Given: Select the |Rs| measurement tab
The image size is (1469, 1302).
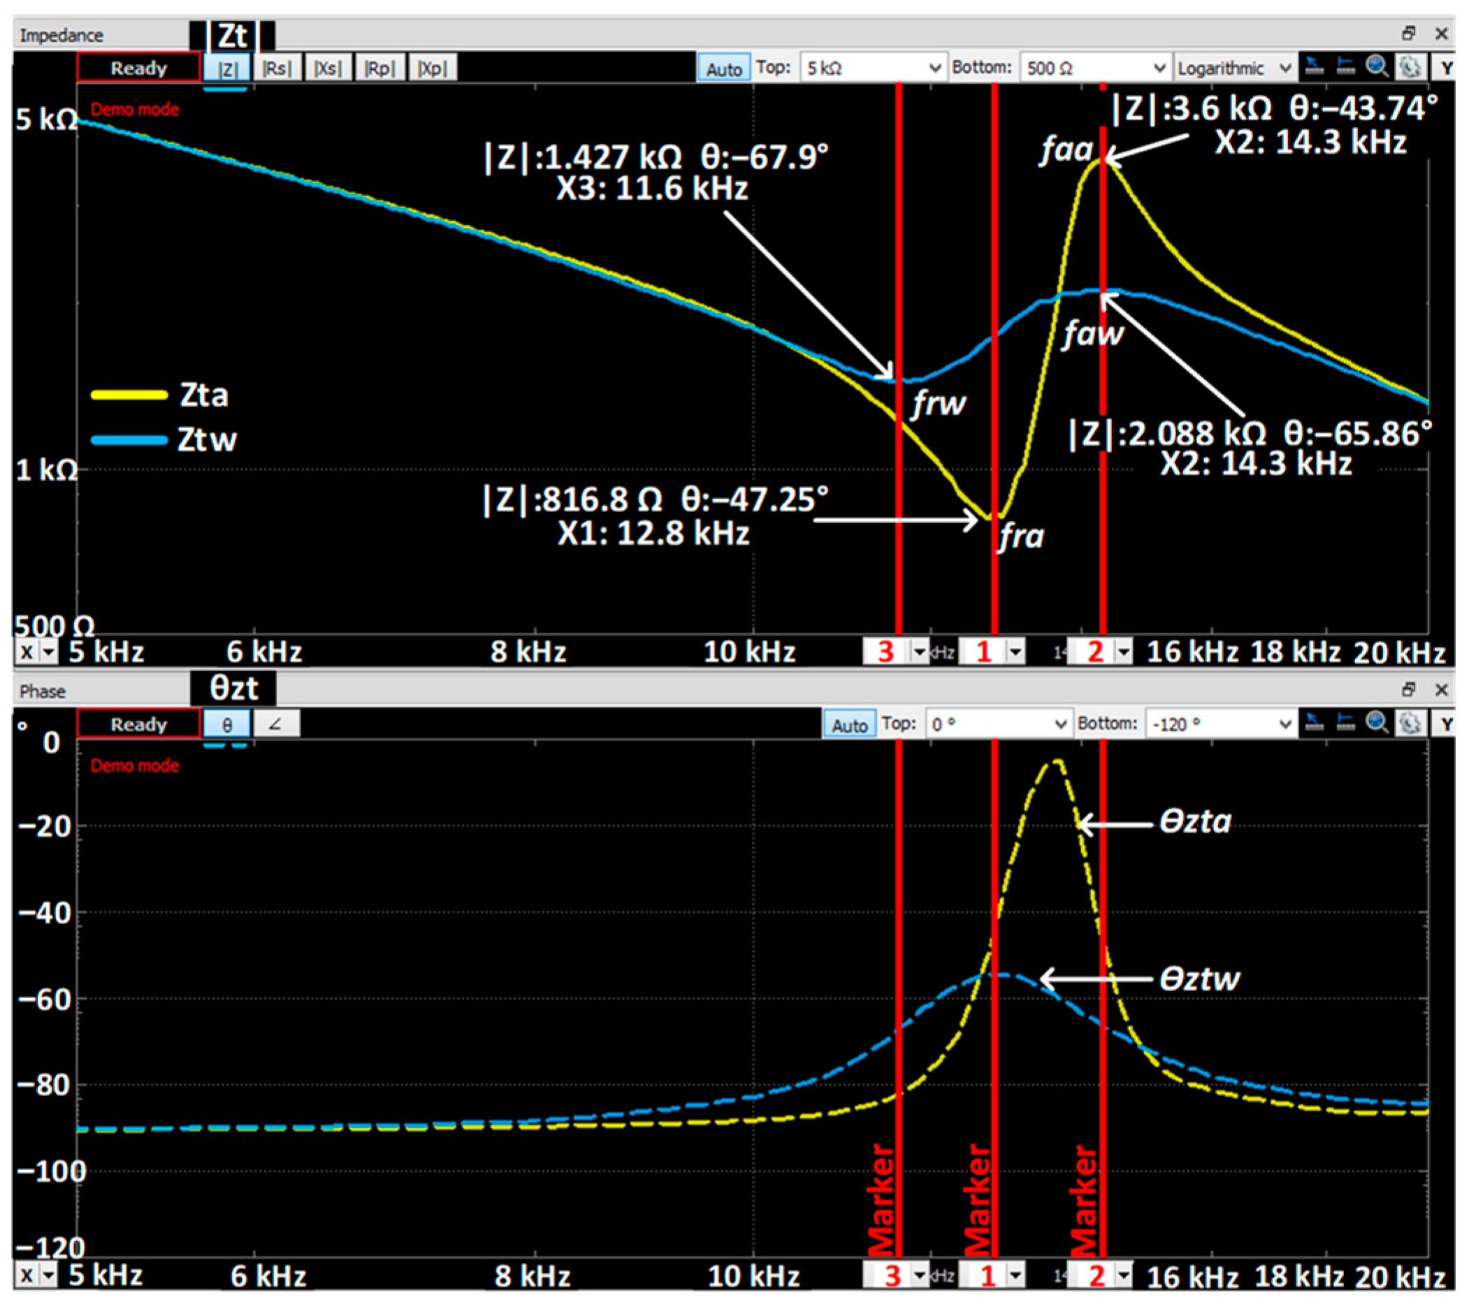Looking at the screenshot, I should (x=277, y=68).
